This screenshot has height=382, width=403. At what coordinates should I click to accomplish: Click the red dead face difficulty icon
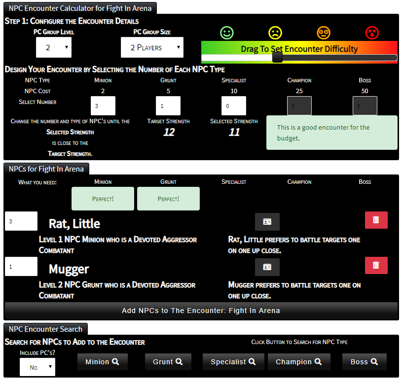pos(372,33)
